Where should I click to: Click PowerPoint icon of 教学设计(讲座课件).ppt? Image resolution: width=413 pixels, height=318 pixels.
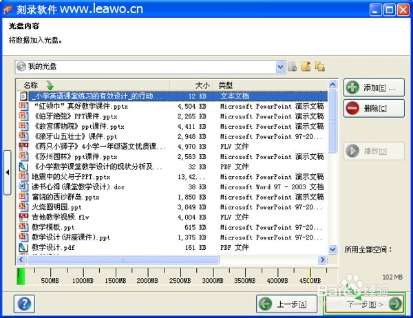[23, 237]
